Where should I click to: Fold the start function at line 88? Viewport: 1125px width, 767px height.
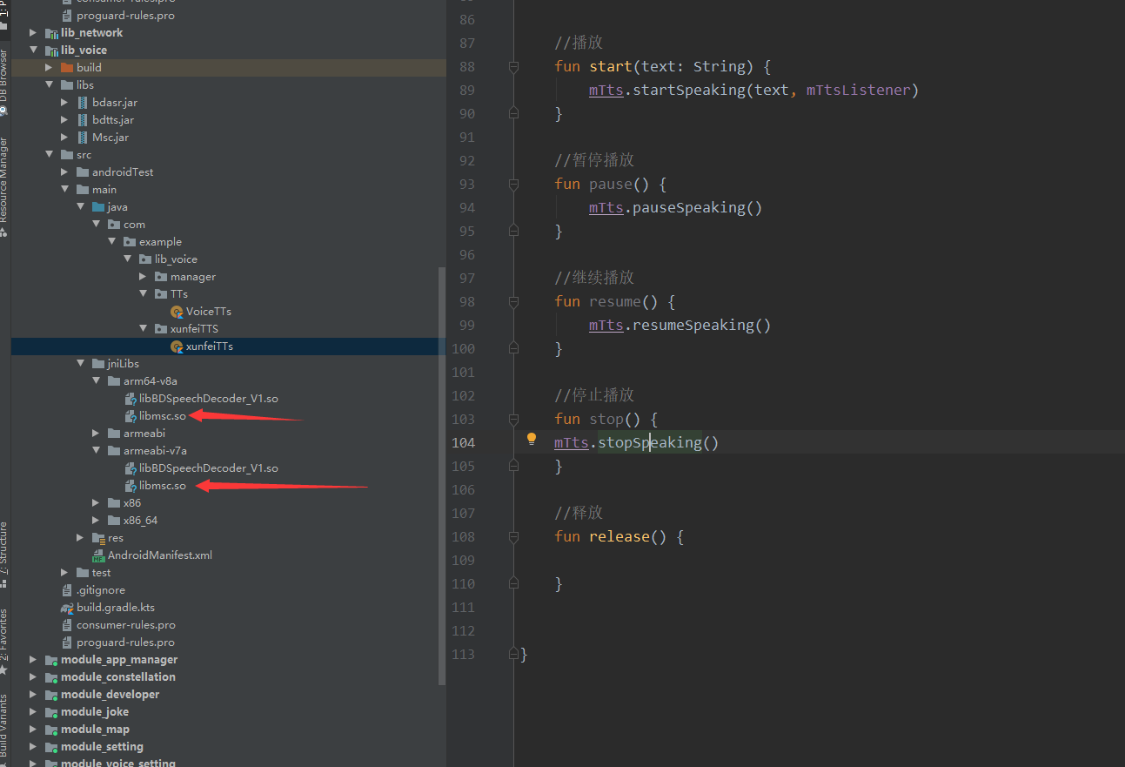point(513,67)
